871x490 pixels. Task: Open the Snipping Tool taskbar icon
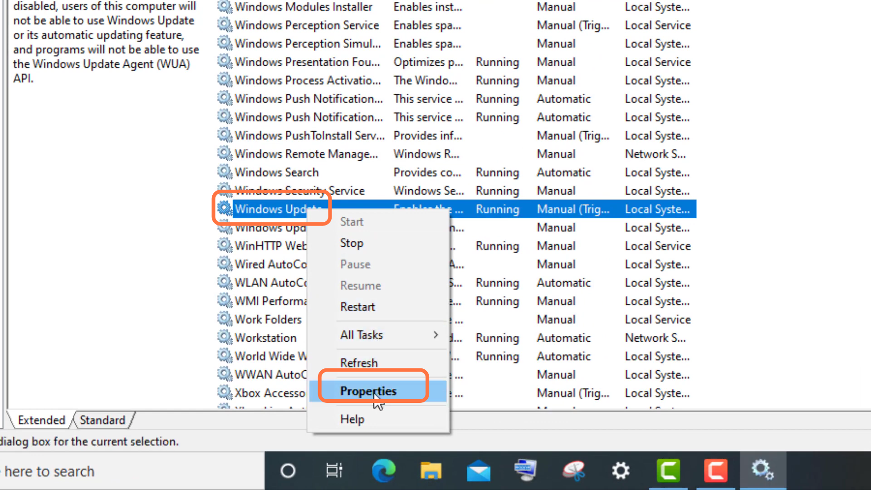(x=573, y=470)
